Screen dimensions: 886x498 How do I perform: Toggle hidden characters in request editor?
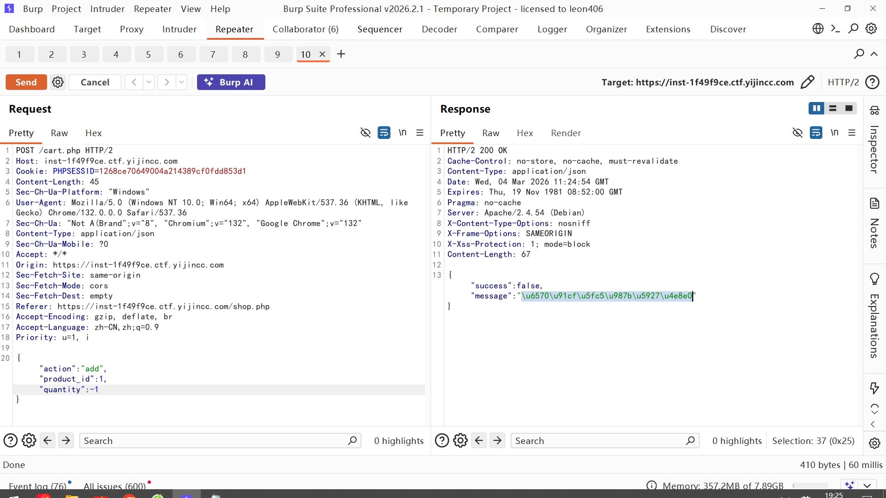click(365, 133)
